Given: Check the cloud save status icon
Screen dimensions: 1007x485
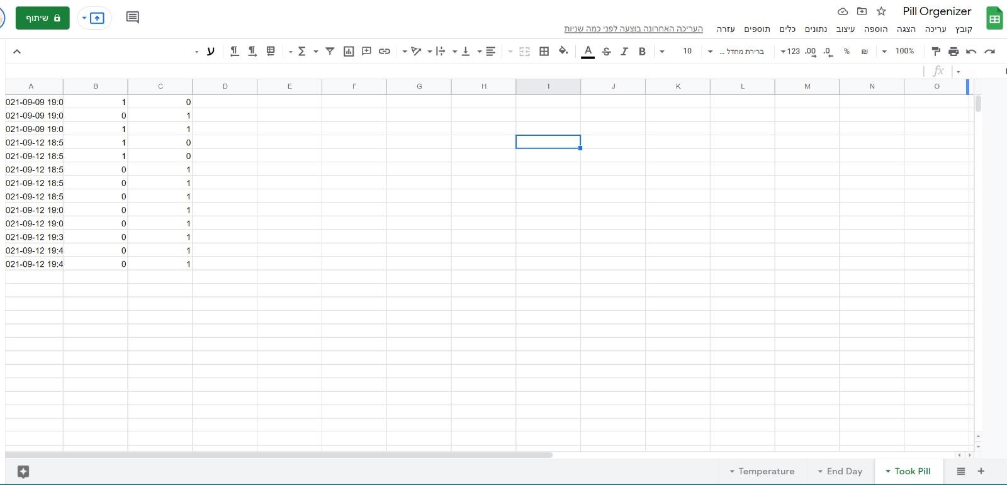Looking at the screenshot, I should pos(843,11).
